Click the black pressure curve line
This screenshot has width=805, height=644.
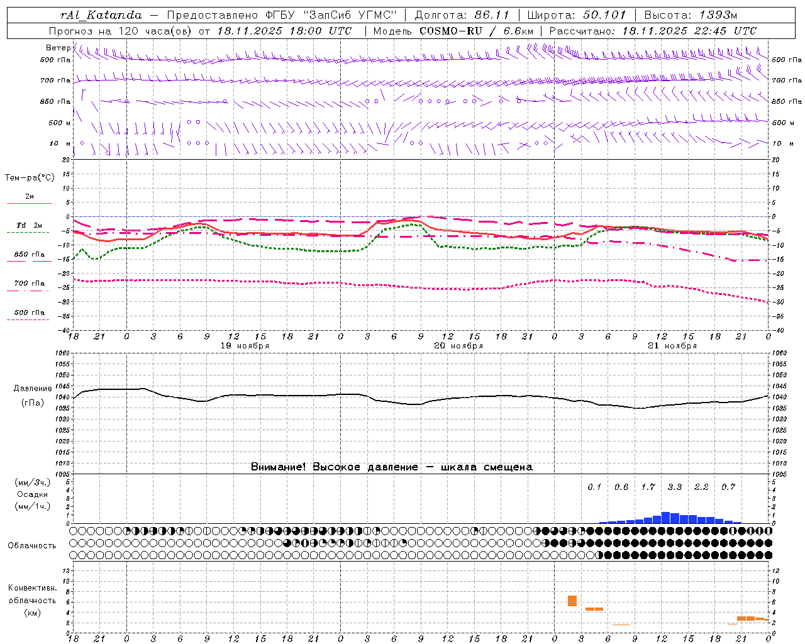tap(420, 398)
